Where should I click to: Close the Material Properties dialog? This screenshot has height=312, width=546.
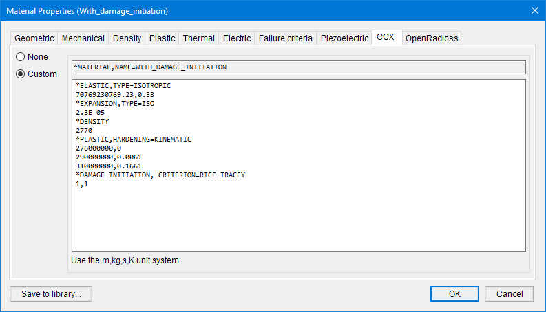tap(535, 10)
